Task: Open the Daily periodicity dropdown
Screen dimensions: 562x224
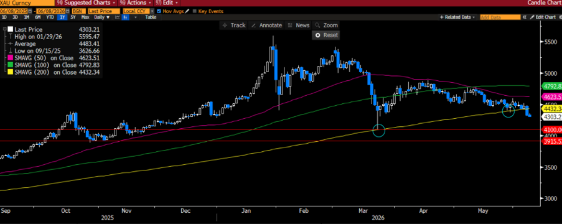Action: [102, 17]
